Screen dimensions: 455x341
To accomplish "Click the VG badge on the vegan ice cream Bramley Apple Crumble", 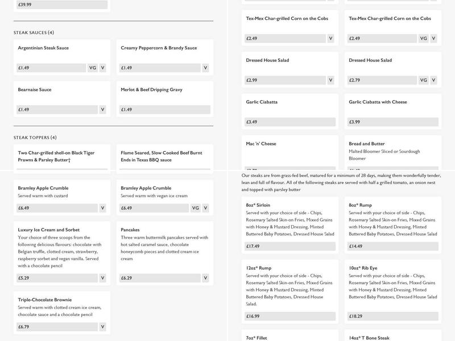I will (196, 208).
